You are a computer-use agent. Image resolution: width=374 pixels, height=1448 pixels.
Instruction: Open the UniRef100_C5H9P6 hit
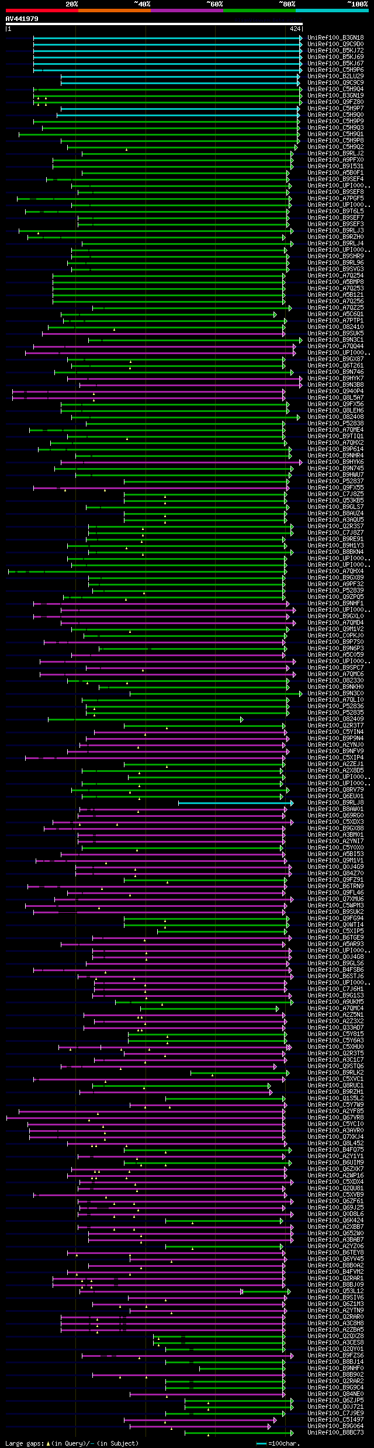point(335,70)
